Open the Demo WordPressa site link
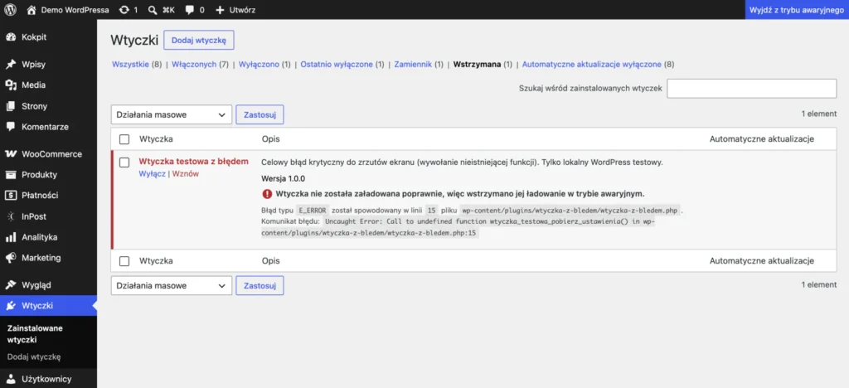This screenshot has width=849, height=388. coord(68,10)
